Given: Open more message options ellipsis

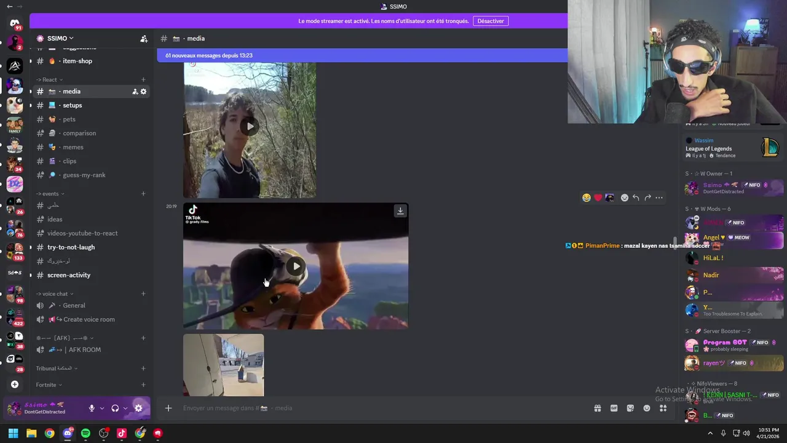Looking at the screenshot, I should (659, 198).
